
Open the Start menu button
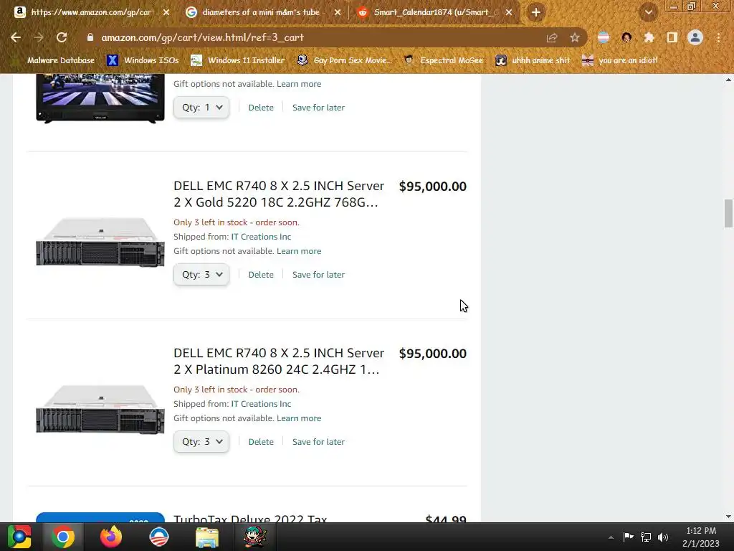(19, 537)
